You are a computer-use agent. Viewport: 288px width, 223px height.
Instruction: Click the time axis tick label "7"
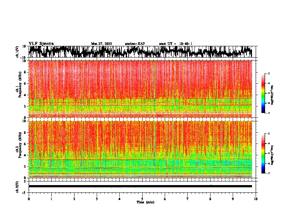pyautogui.click(x=188, y=199)
